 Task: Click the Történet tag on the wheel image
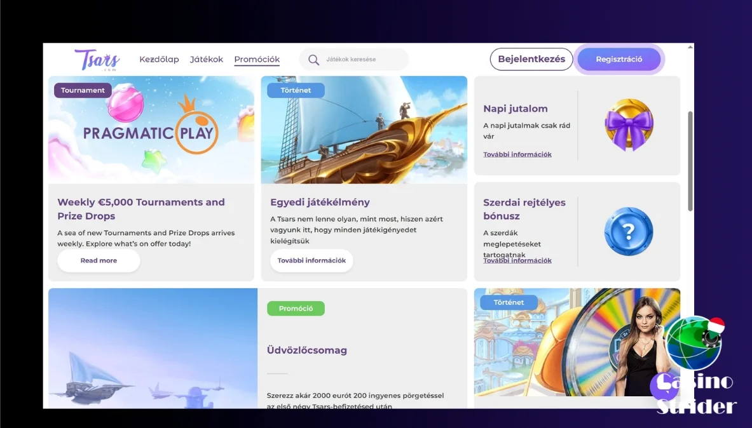pyautogui.click(x=509, y=302)
